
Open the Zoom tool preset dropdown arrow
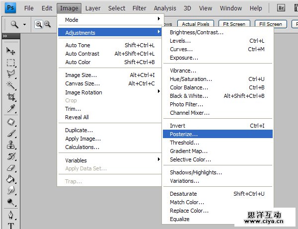click(x=24, y=24)
